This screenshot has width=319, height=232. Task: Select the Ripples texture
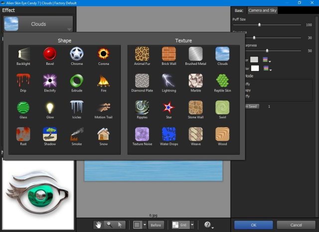point(142,107)
